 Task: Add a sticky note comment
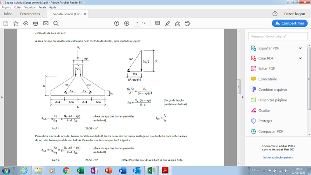(157, 23)
